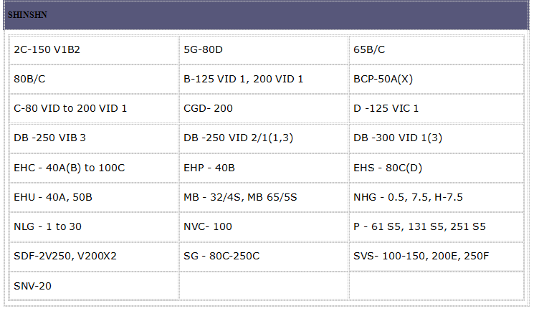Select EHC - 40A(B) to 100C
Image resolution: width=534 pixels, height=311 pixels.
point(69,168)
